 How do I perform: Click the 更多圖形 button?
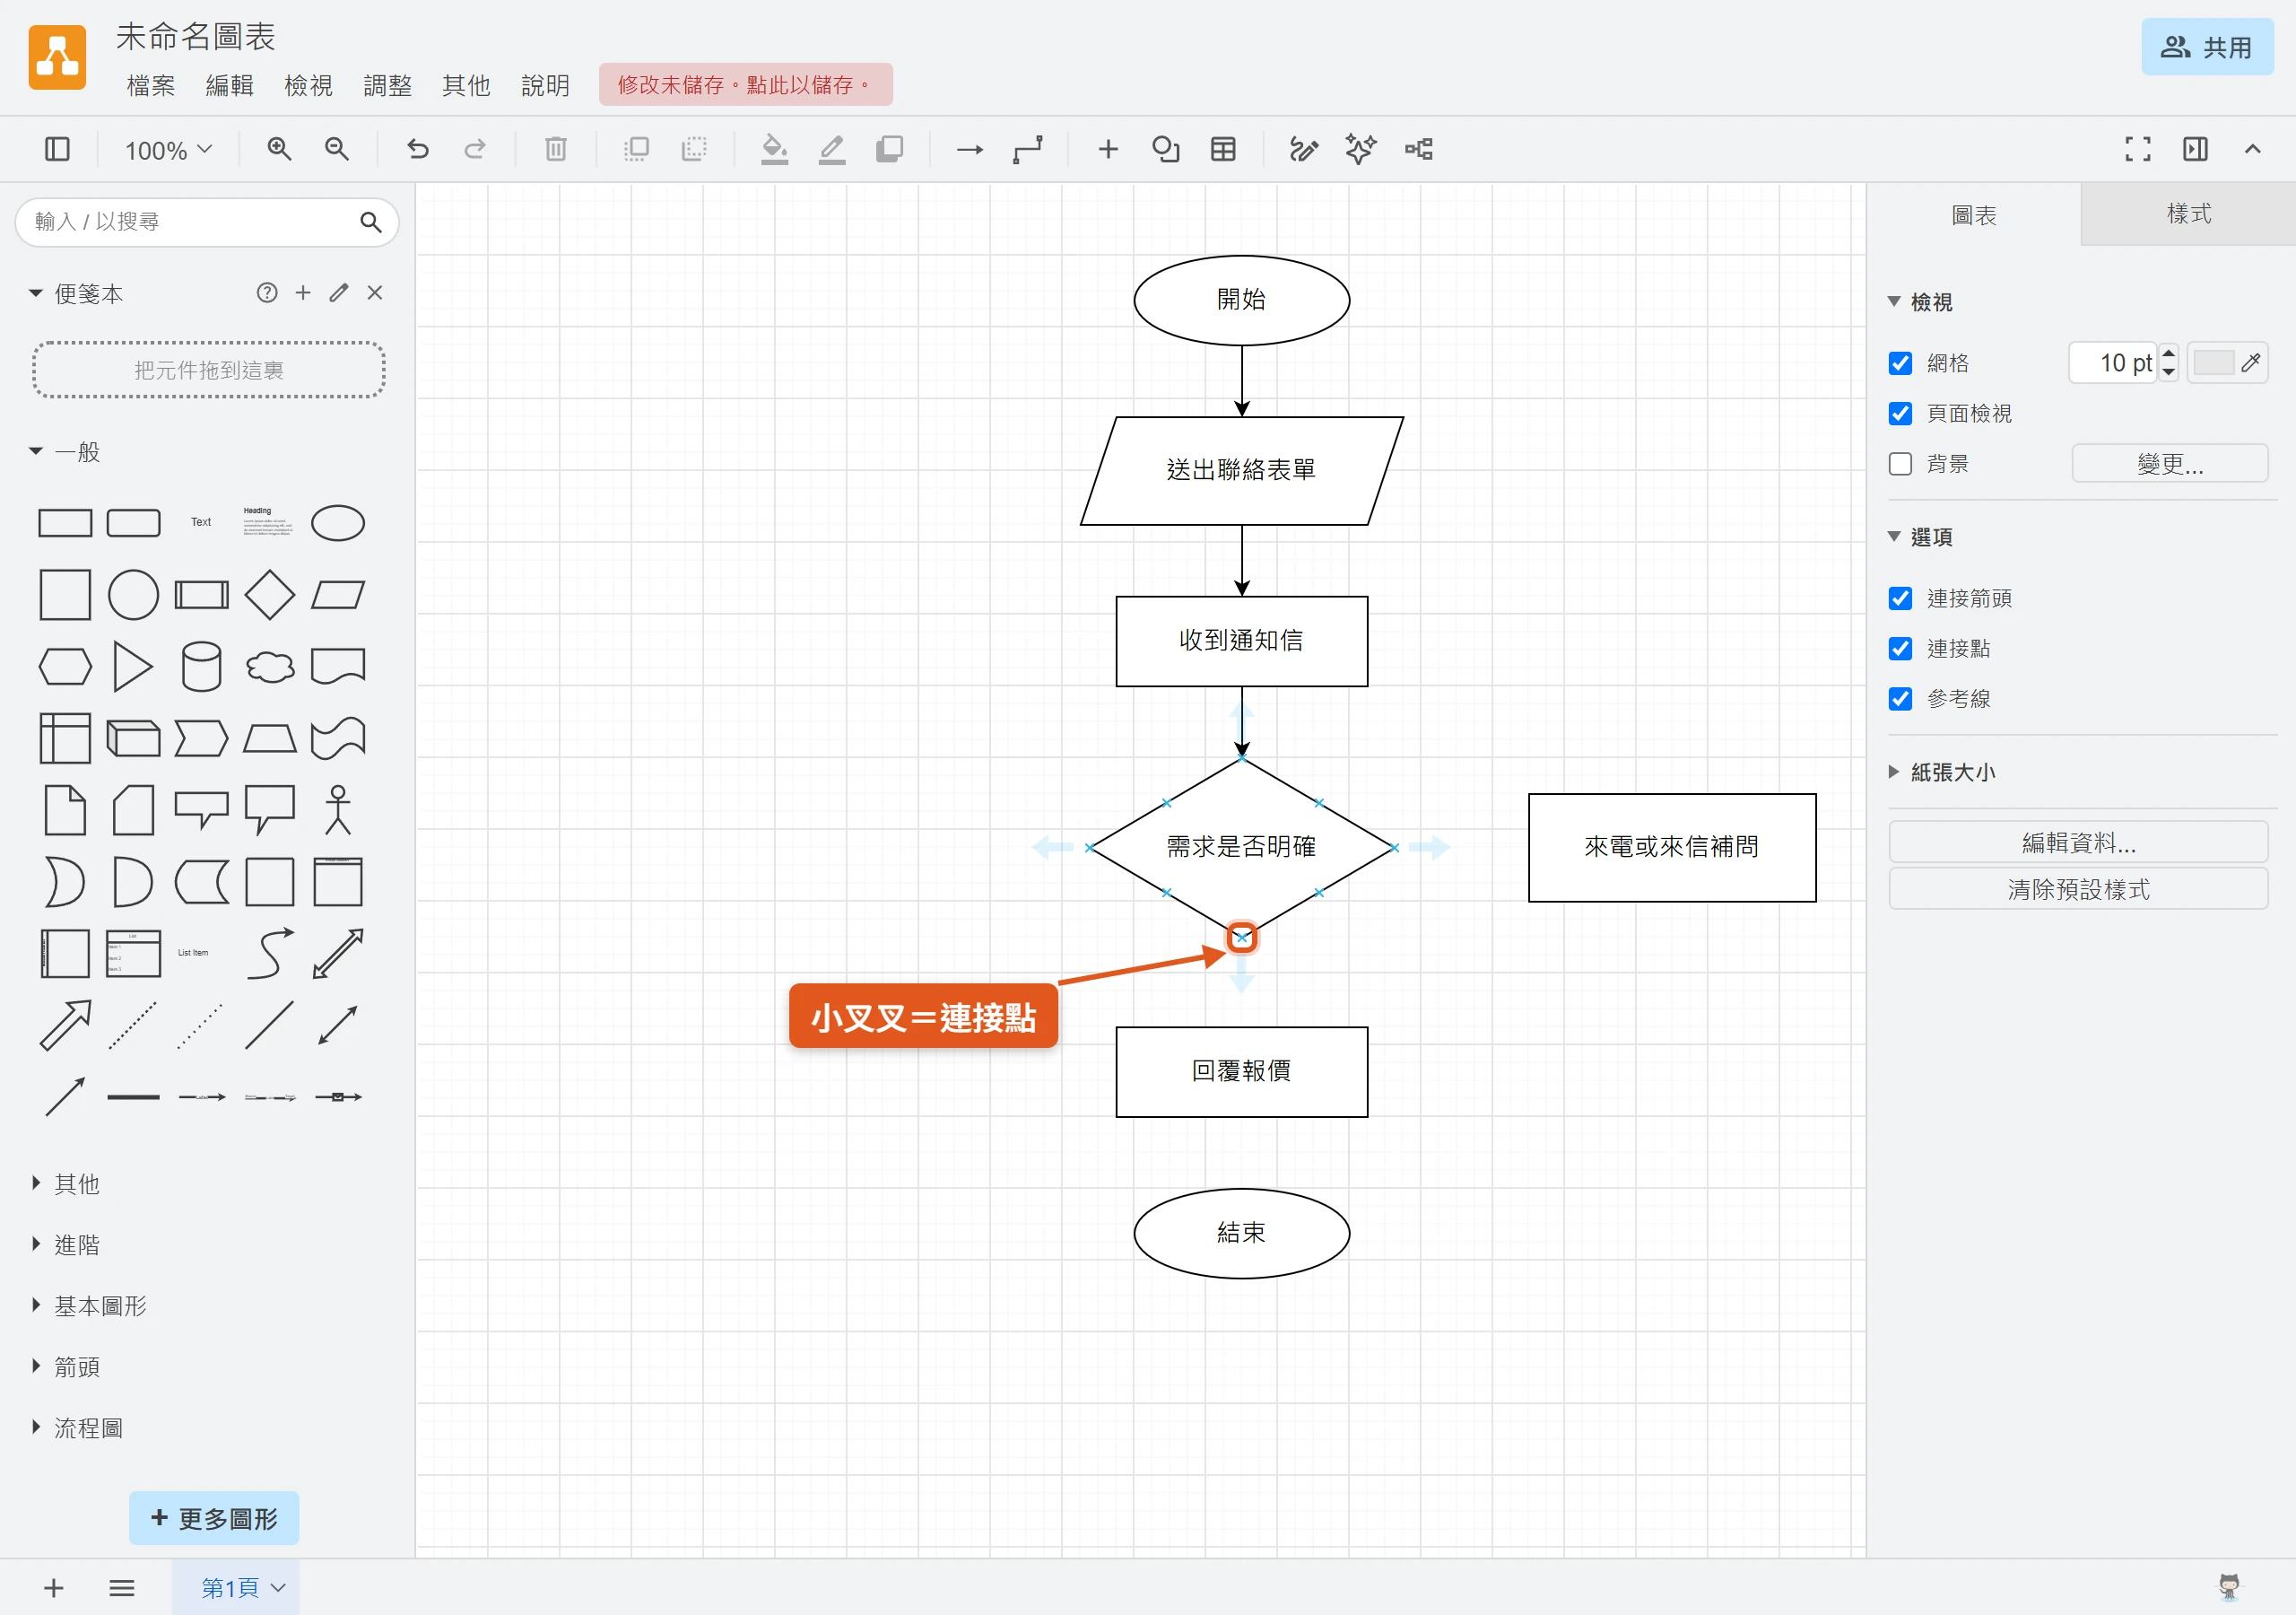point(214,1518)
